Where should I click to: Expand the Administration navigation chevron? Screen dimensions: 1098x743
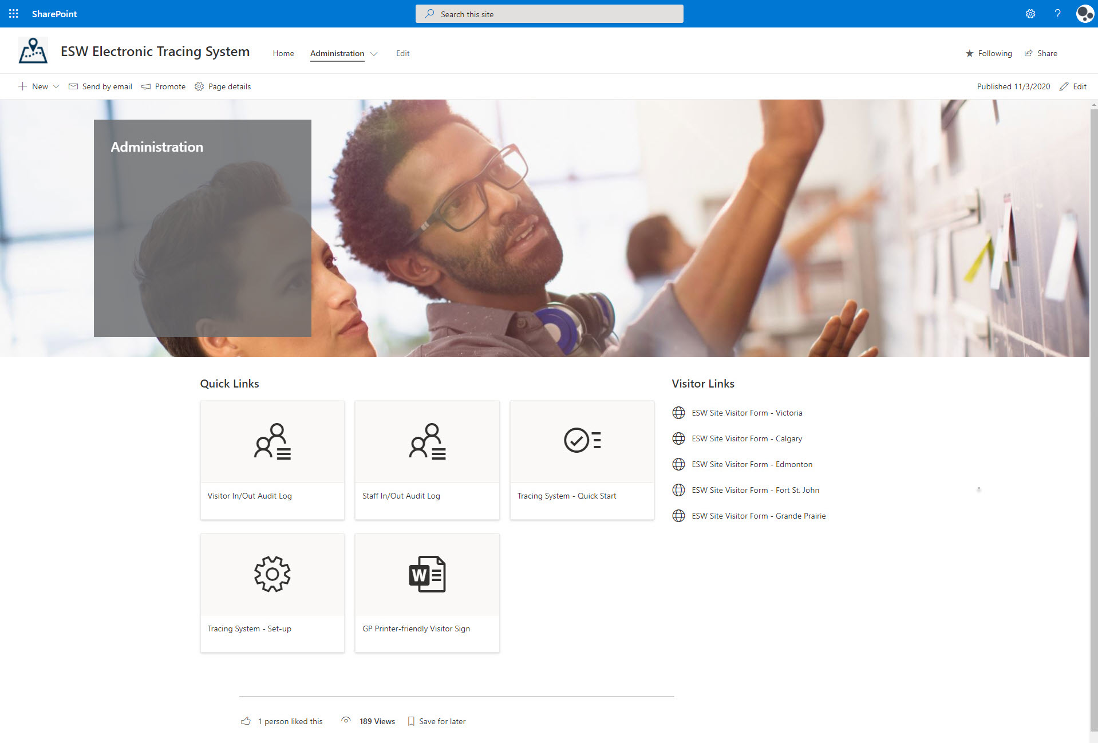[374, 54]
